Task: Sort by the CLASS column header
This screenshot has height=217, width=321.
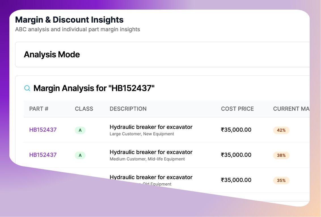Action: [84, 109]
